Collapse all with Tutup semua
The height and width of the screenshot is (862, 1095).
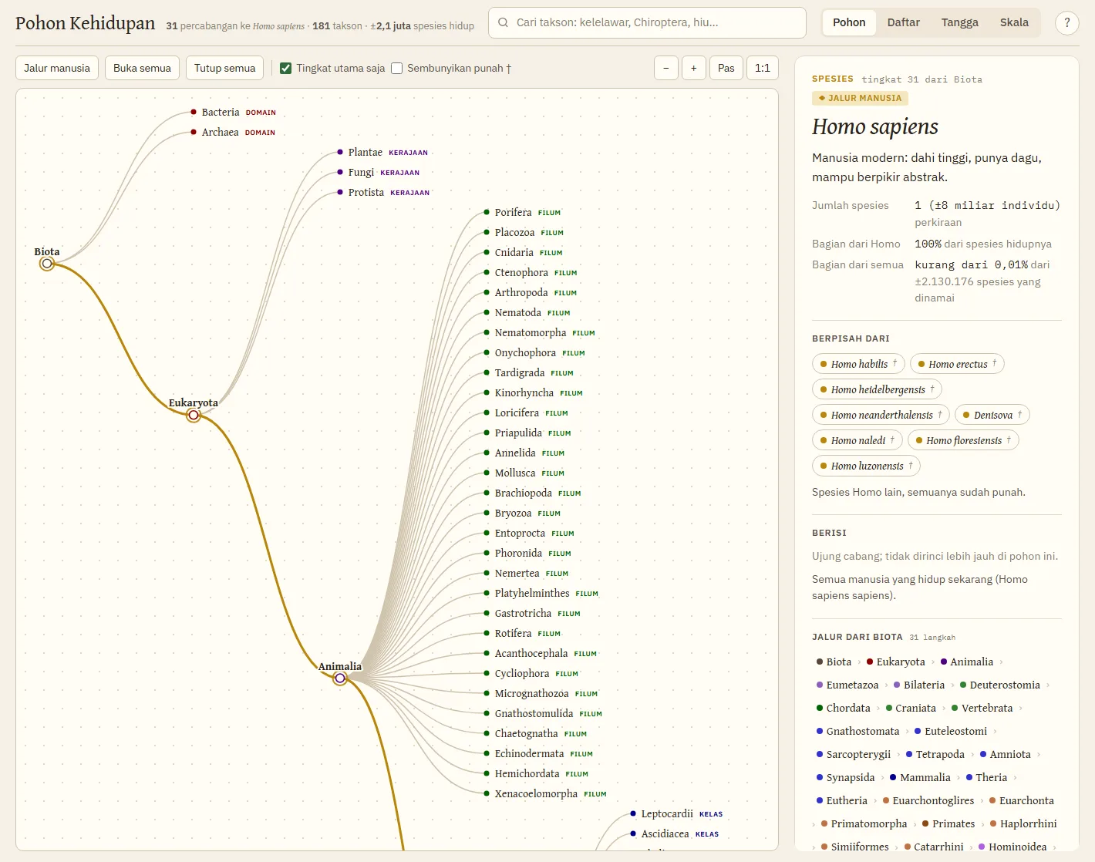pyautogui.click(x=224, y=68)
